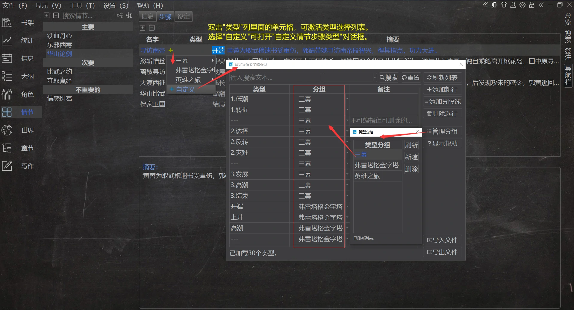The width and height of the screenshot is (574, 310).
Task: Click the phone vibrate icon in title bar
Action: (x=495, y=5)
